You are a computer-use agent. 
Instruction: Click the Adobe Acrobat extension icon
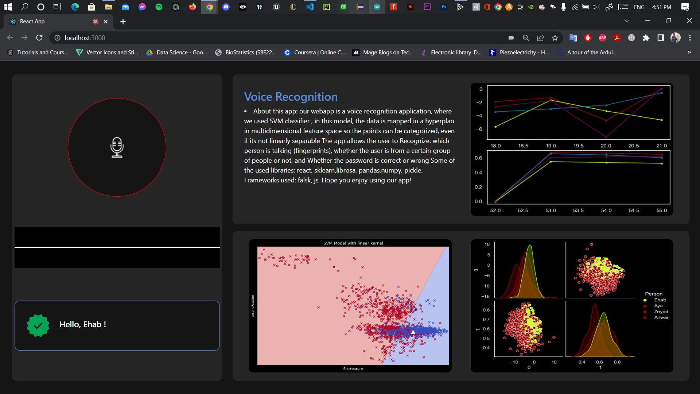617,38
